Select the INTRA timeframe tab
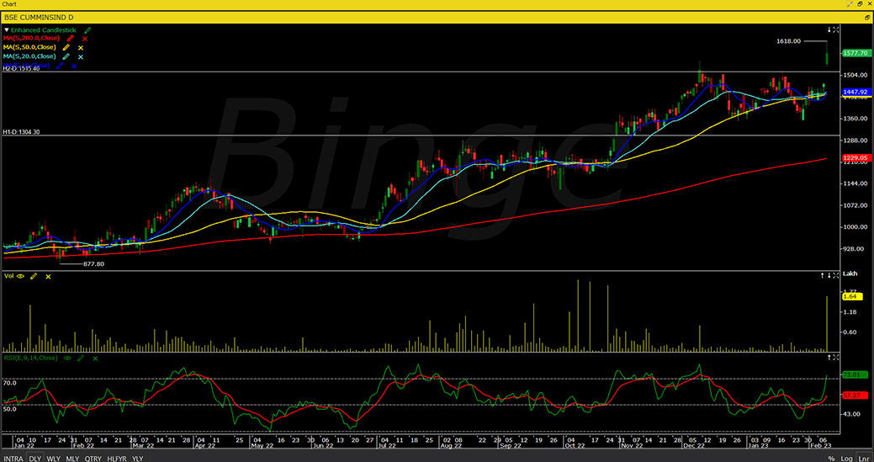The width and height of the screenshot is (874, 462). (14, 458)
